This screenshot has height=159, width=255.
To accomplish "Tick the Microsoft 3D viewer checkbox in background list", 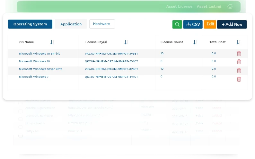I will (x=21, y=119).
